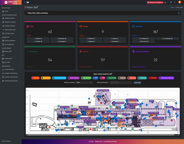Click the Gestión Desvíos share icon
The width and height of the screenshot is (184, 144).
click(x=3, y=26)
